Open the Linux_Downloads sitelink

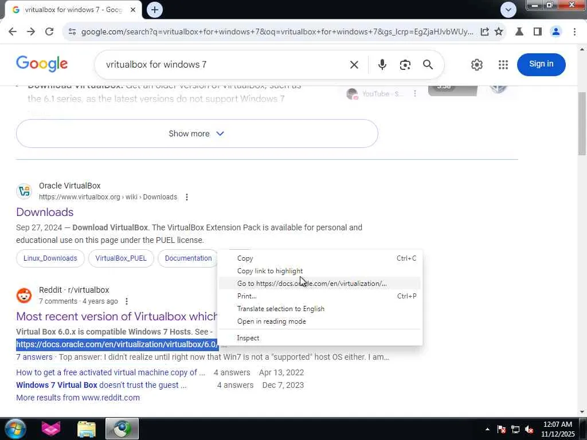tap(50, 258)
